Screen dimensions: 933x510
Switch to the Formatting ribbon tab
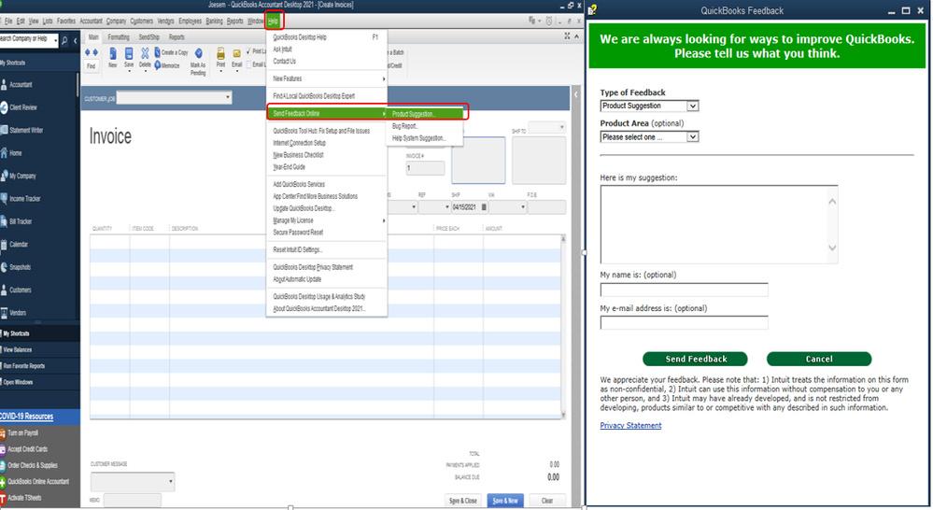119,37
